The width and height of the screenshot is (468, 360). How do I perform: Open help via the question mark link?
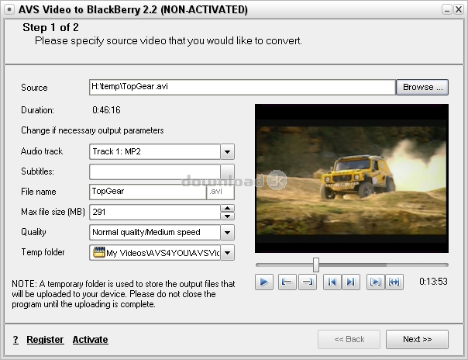point(15,340)
